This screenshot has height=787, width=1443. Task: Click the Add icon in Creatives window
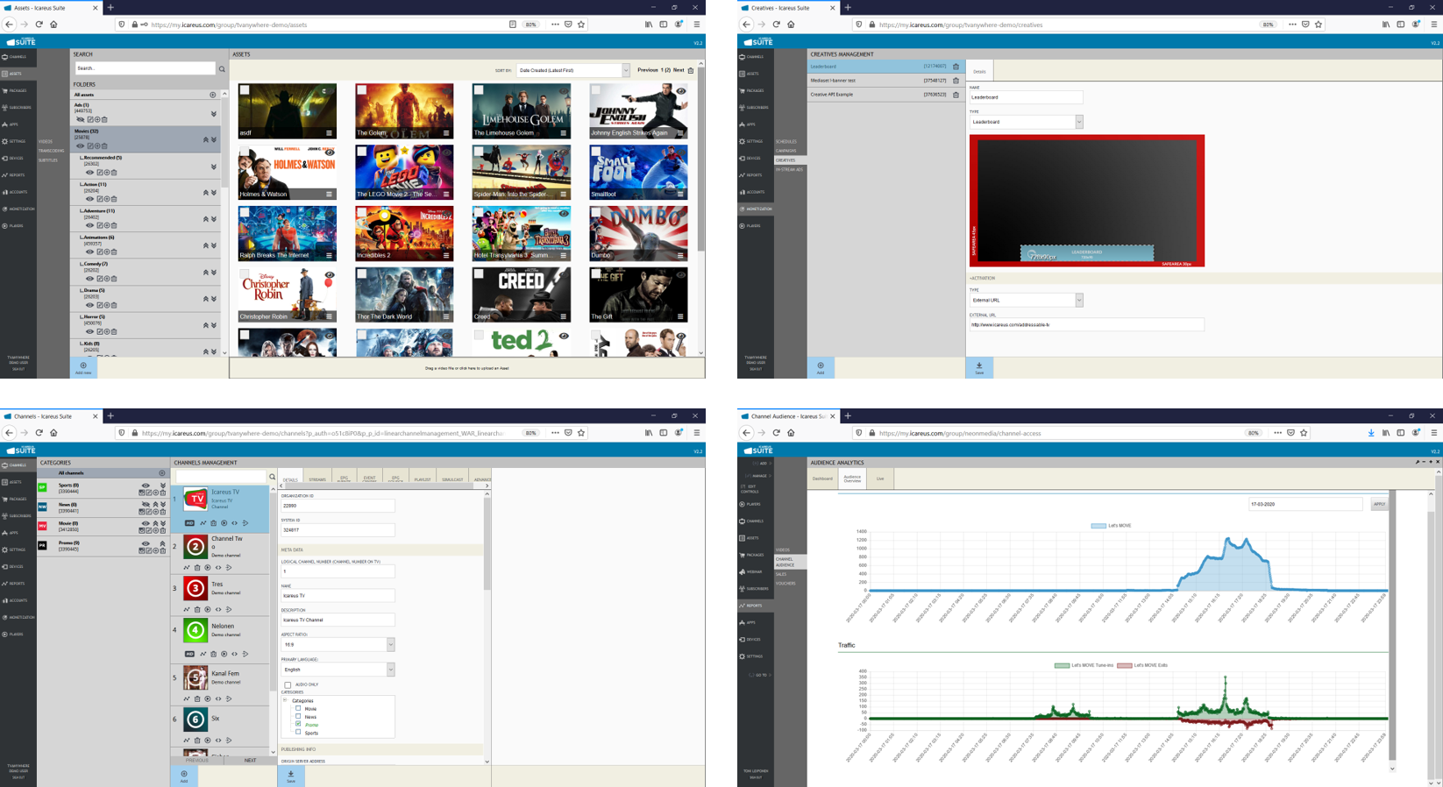tap(821, 368)
